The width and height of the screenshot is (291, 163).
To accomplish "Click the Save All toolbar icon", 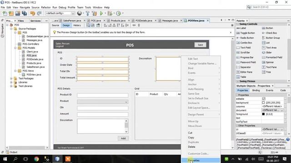I will point(24,13).
